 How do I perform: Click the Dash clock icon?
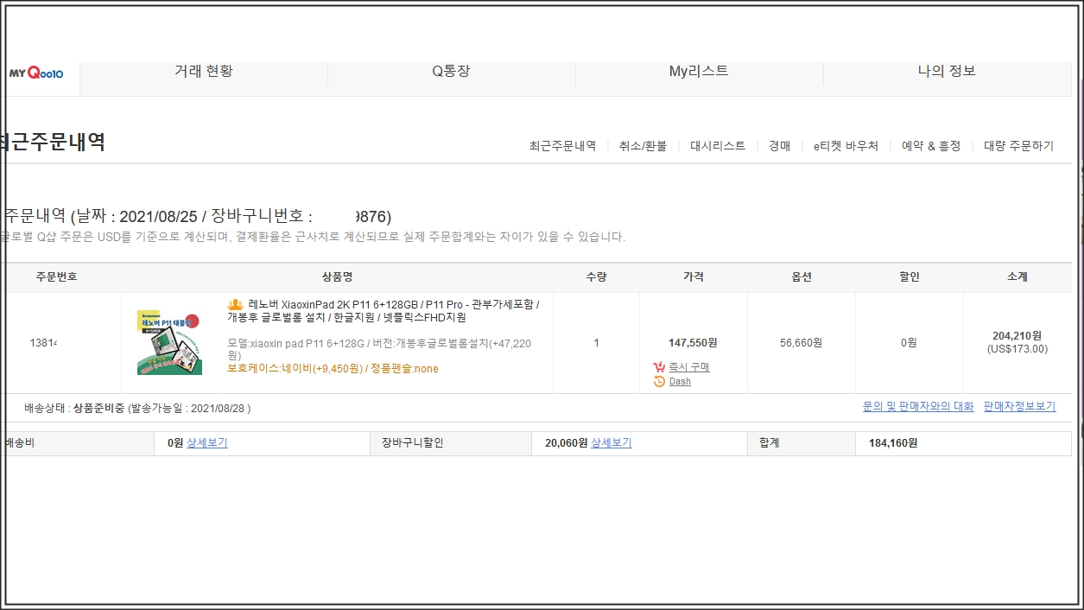[x=659, y=381]
